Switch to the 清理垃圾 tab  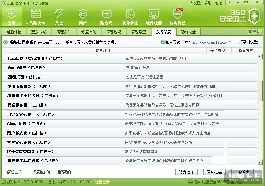pyautogui.click(x=113, y=32)
